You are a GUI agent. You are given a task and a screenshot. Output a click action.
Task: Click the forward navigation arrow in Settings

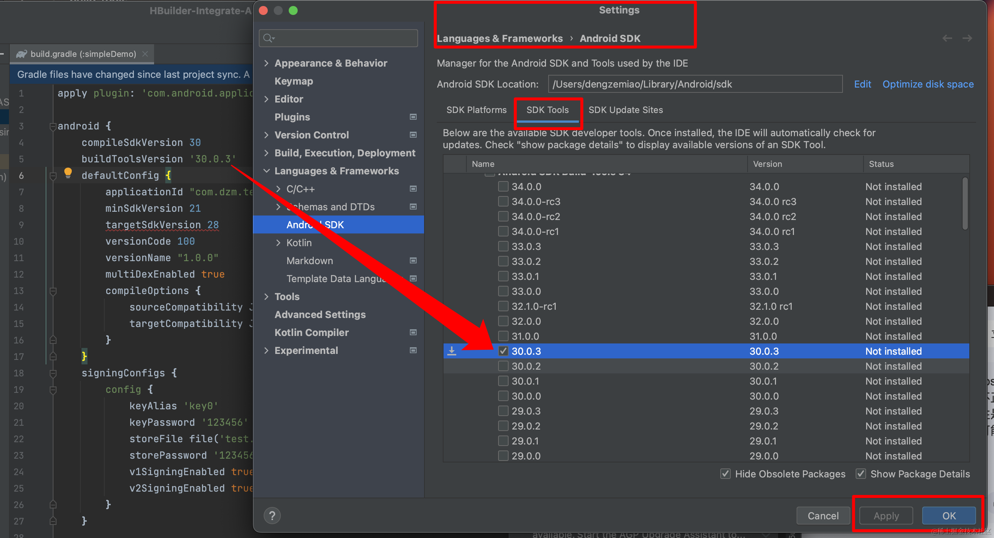click(967, 38)
